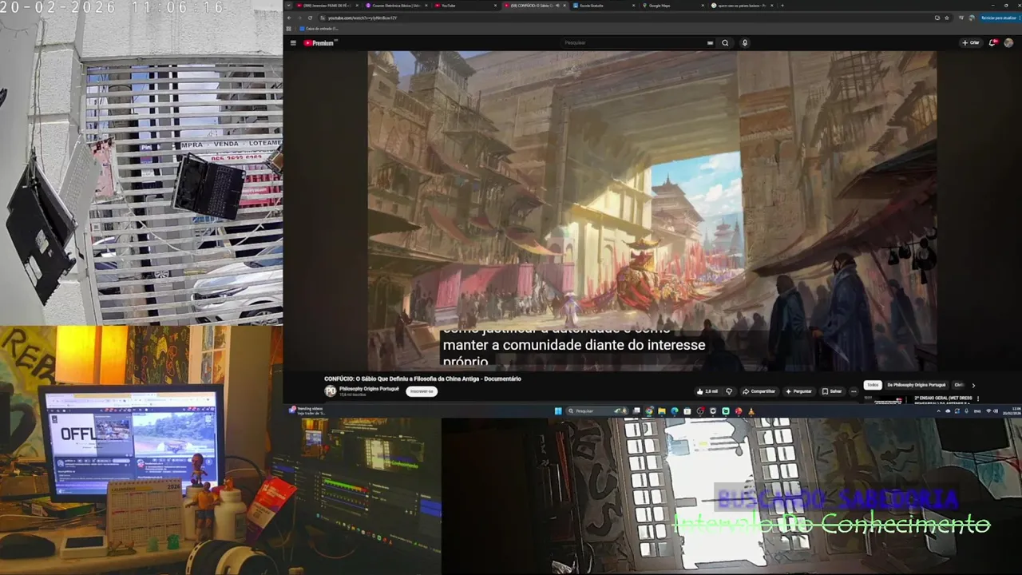Viewport: 1022px width, 575px height.
Task: Open the Philosophy Origins Português channel name
Action: click(369, 388)
